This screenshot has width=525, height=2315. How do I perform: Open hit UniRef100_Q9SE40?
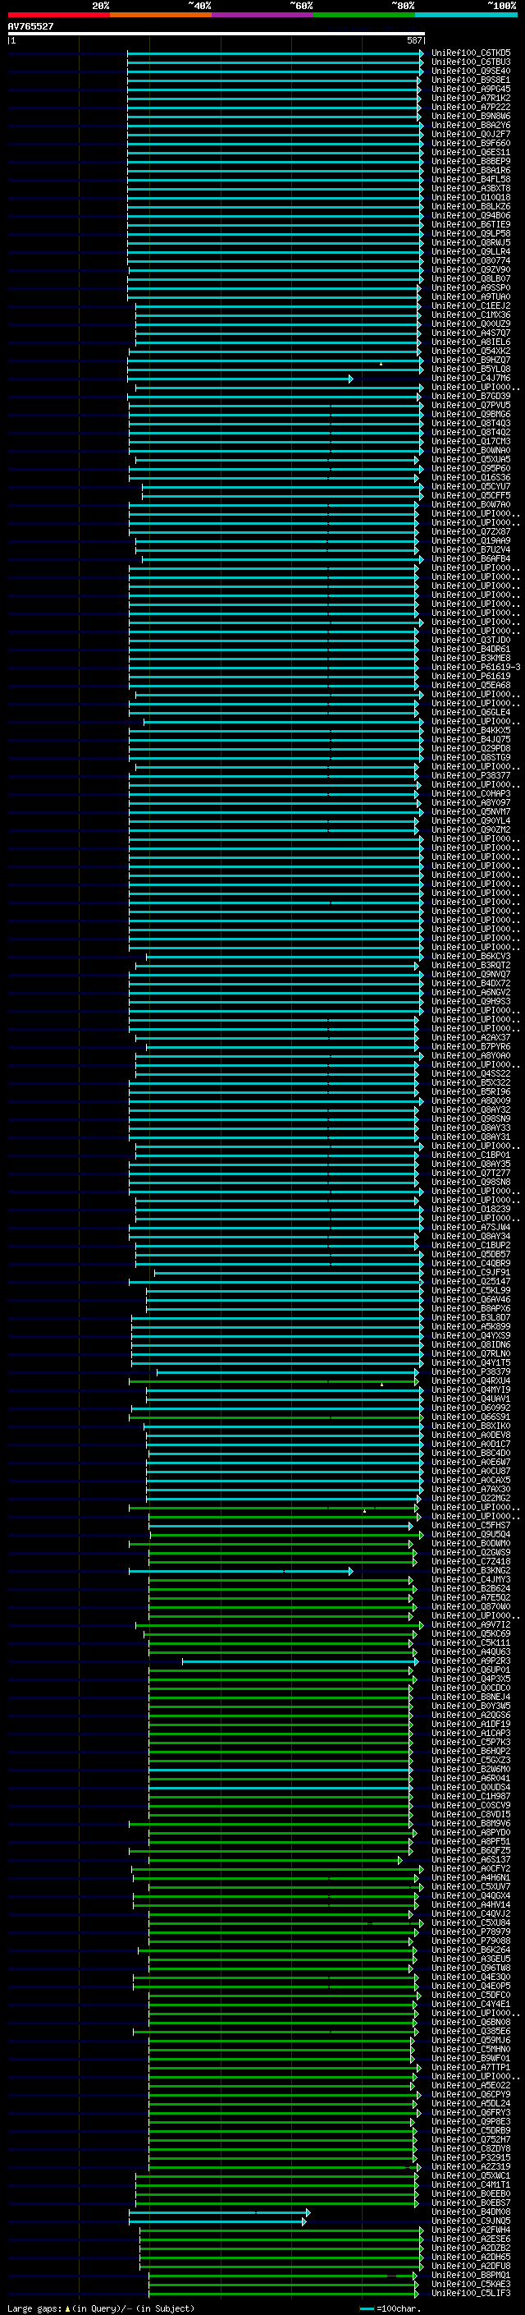(471, 71)
